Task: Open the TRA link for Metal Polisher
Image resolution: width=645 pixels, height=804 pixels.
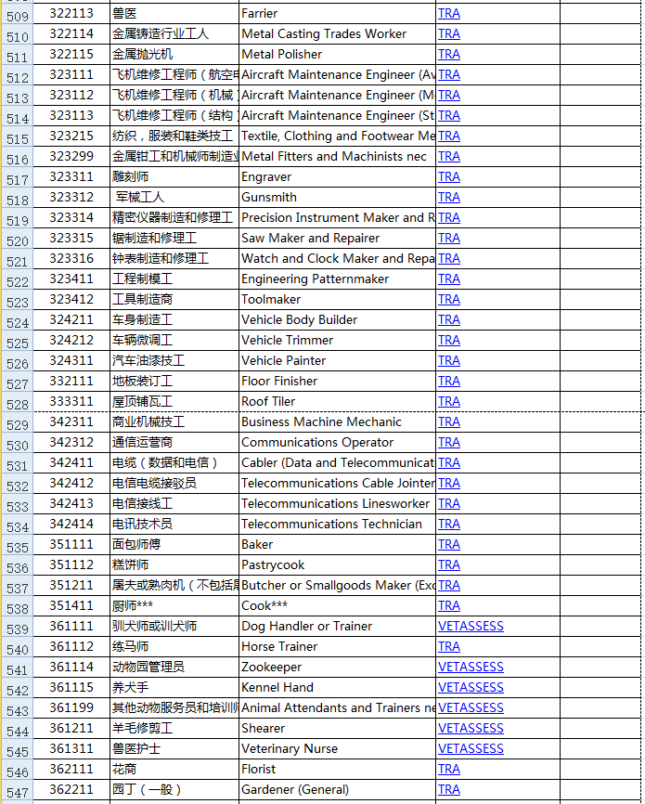Action: 448,55
